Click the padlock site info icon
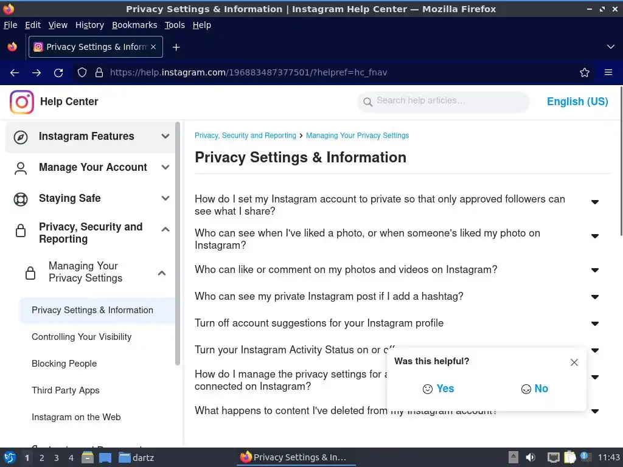 click(x=99, y=73)
